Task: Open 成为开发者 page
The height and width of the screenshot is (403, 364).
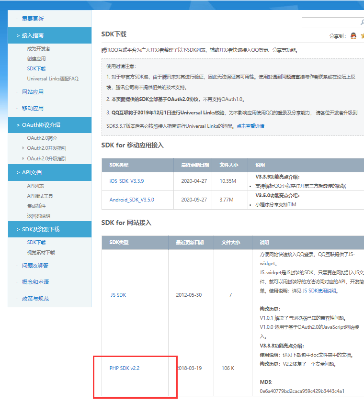Action: click(x=39, y=48)
